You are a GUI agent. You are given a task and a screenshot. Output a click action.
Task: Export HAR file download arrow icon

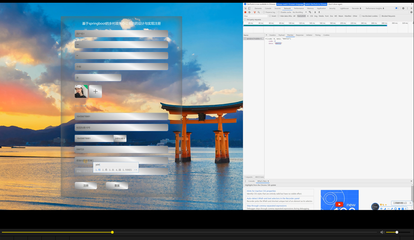[x=319, y=12]
